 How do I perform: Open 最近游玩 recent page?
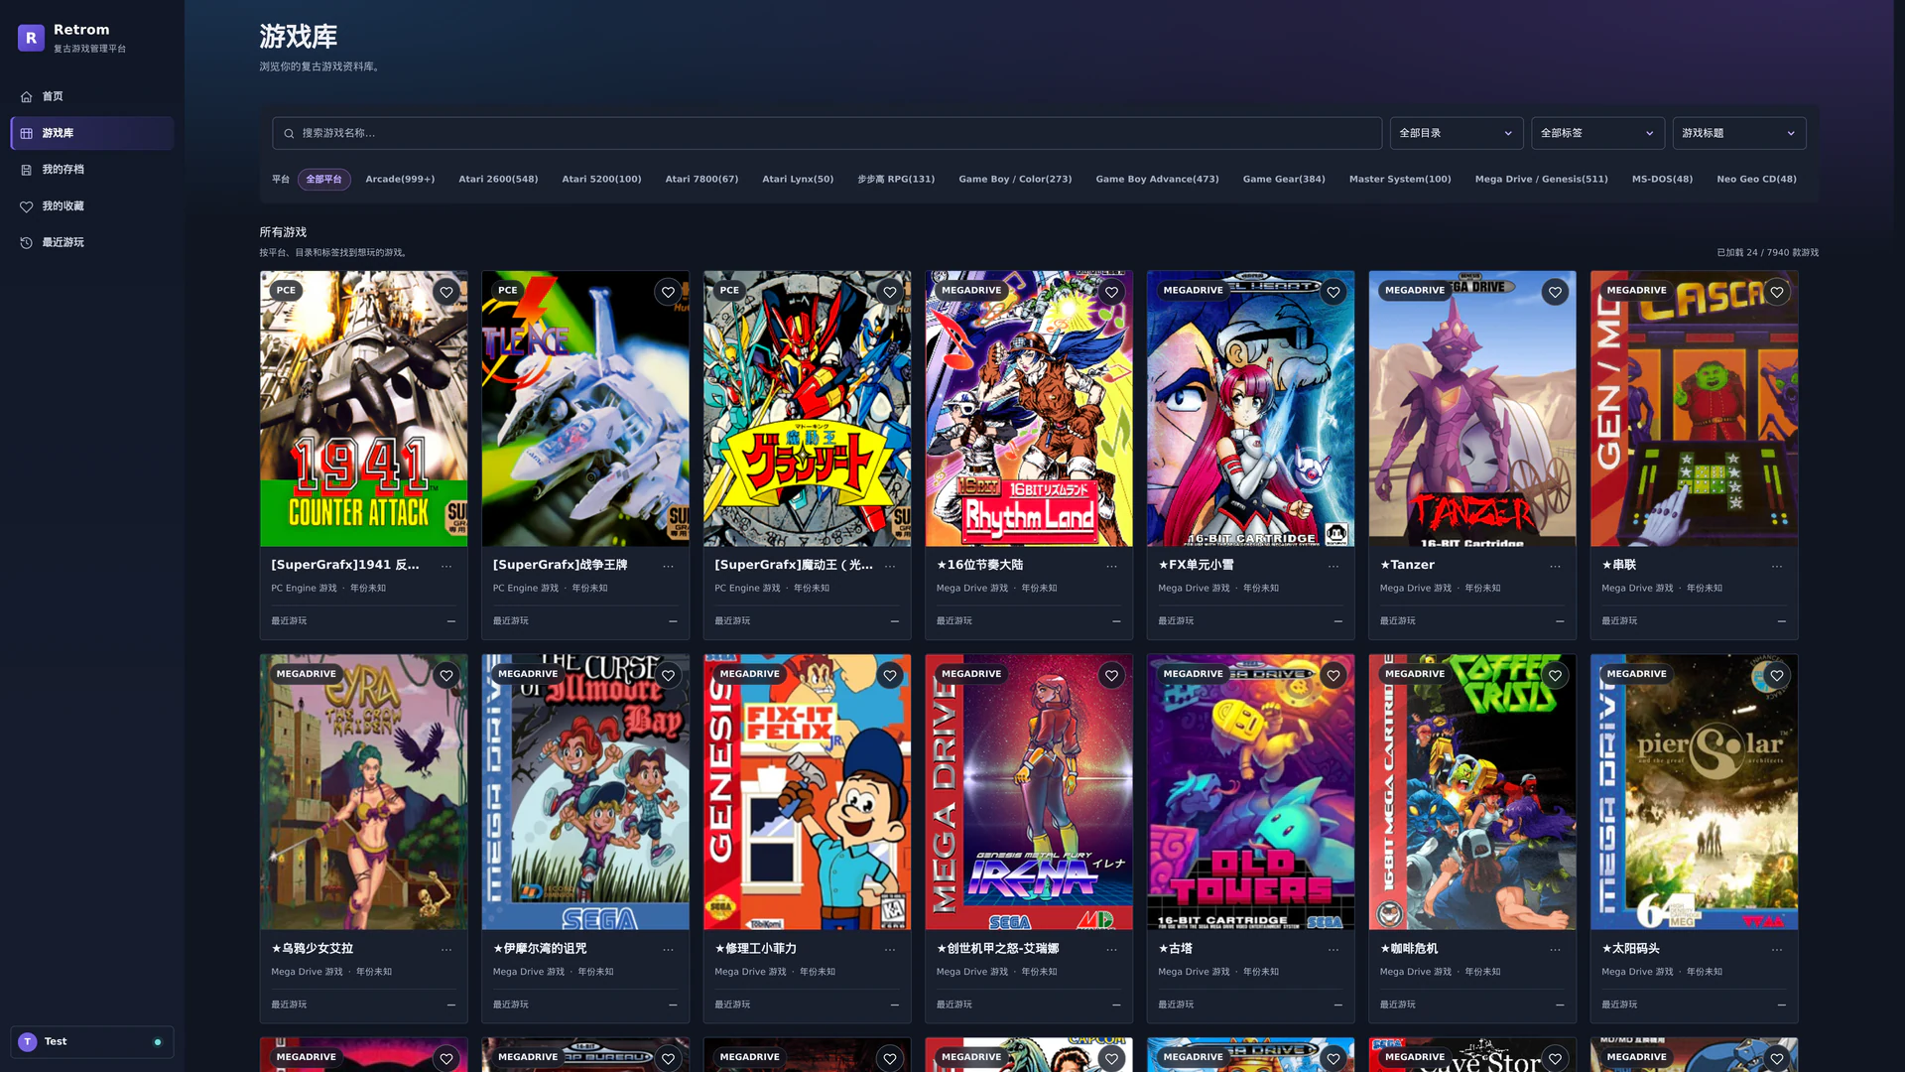92,242
